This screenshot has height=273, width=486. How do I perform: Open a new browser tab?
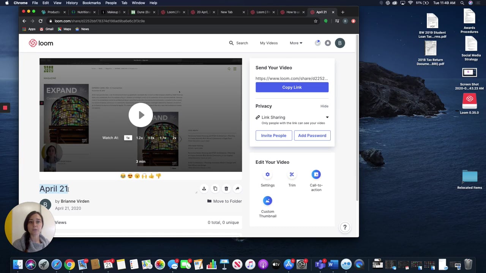342,12
